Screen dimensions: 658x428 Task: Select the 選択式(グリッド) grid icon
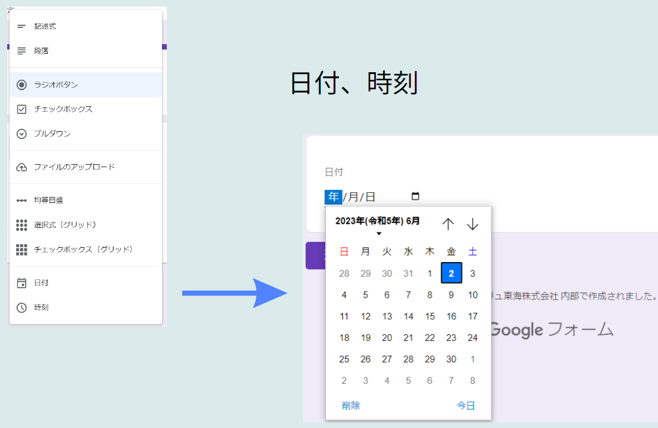pos(22,225)
